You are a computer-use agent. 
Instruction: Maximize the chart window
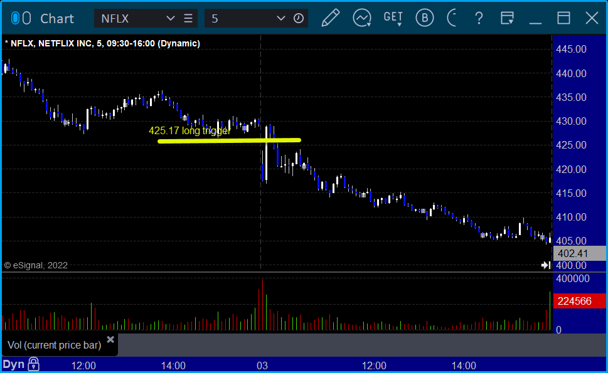[x=563, y=18]
